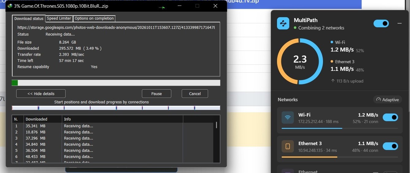Turn off the Wi-Fi network switch
Image resolution: width=410 pixels, height=173 pixels.
pyautogui.click(x=390, y=117)
